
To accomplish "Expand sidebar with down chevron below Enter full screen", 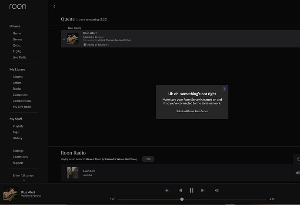I will click(x=24, y=180).
